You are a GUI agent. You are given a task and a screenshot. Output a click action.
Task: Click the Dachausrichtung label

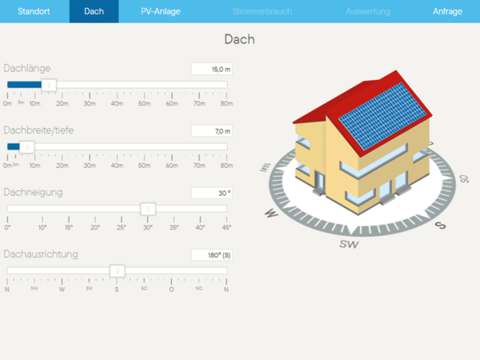41,254
